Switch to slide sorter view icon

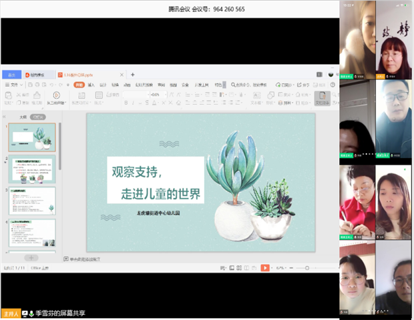click(x=238, y=267)
